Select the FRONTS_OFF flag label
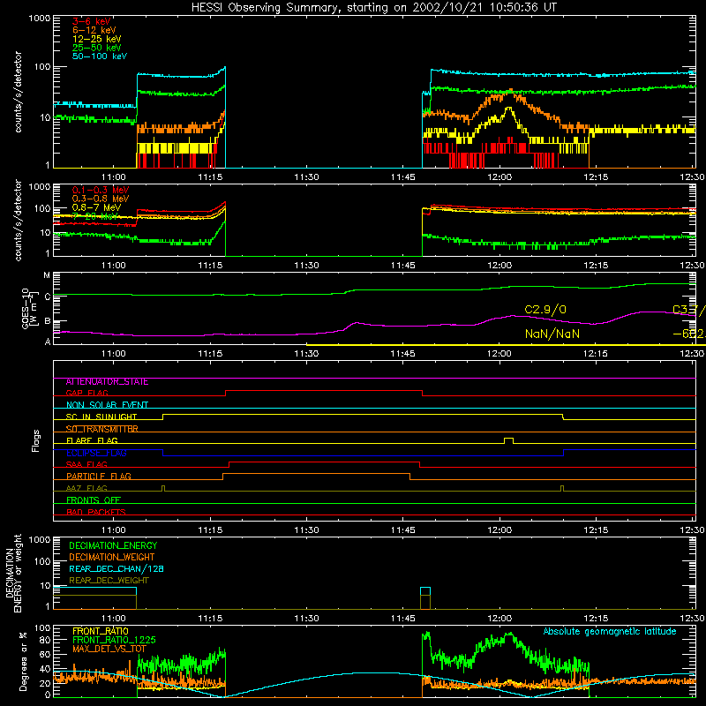Image resolution: width=706 pixels, height=706 pixels. pyautogui.click(x=94, y=500)
